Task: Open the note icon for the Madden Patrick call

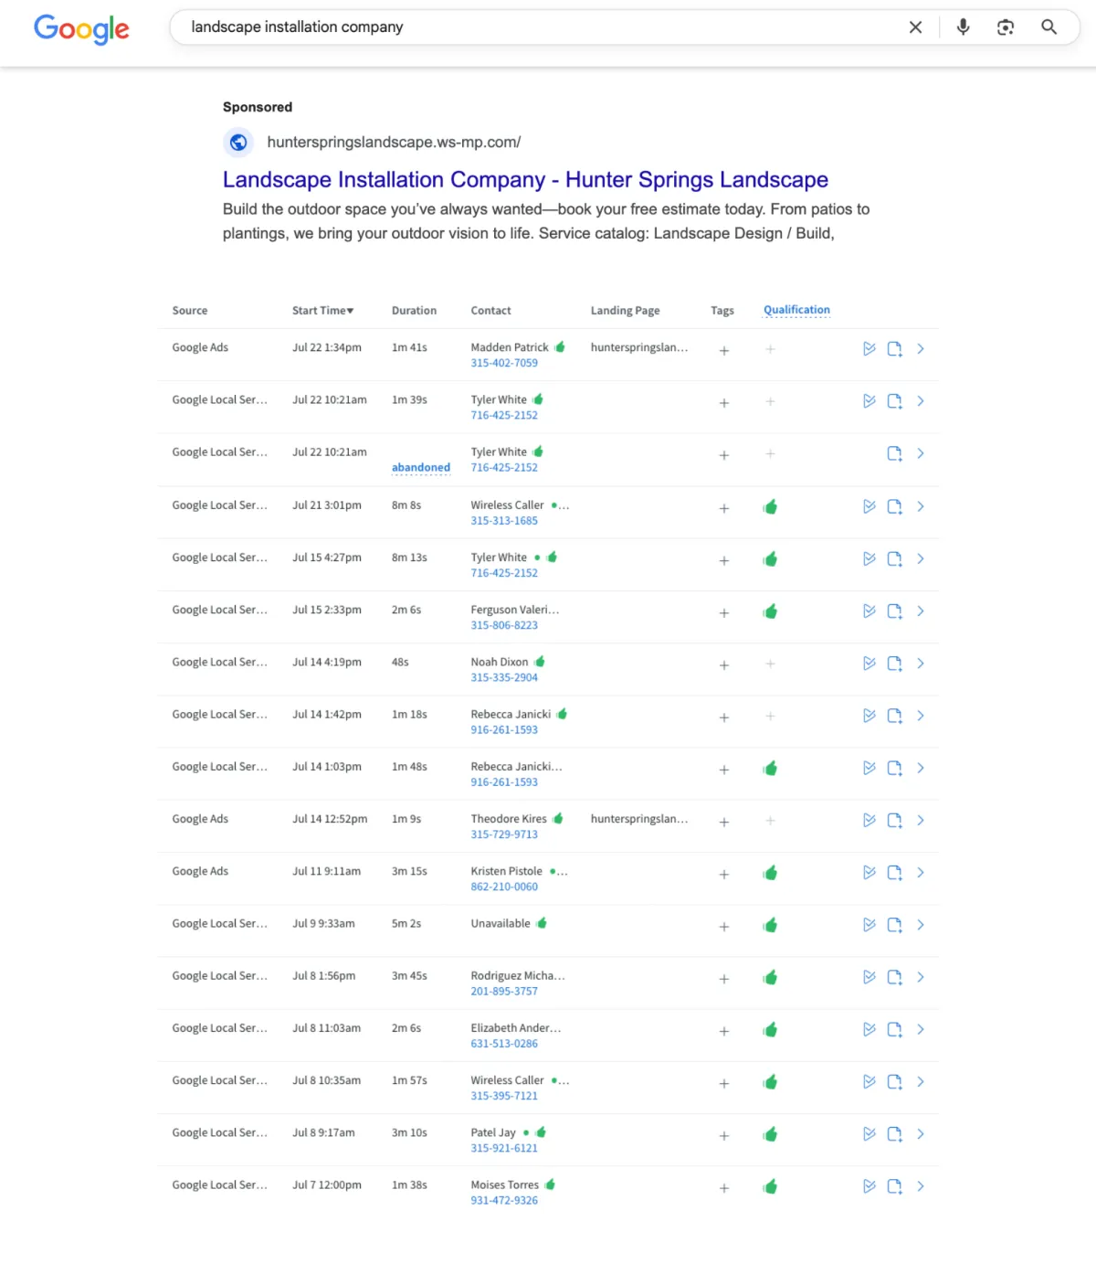Action: (x=895, y=349)
